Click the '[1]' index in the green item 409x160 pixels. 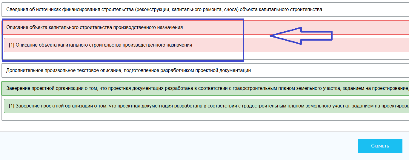(12, 106)
